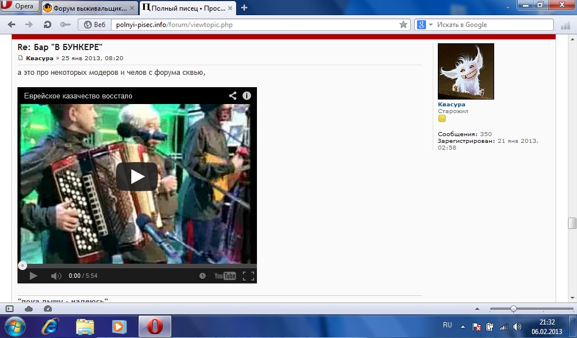Click the yellow rank icon under Старожил
This screenshot has height=338, width=577.
(442, 118)
